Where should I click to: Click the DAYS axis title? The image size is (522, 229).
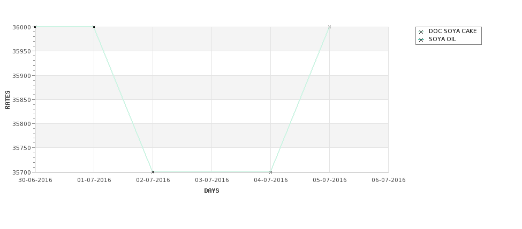[211, 191]
